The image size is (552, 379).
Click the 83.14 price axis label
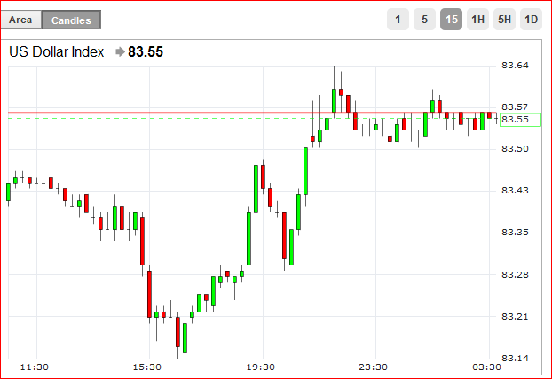point(515,359)
